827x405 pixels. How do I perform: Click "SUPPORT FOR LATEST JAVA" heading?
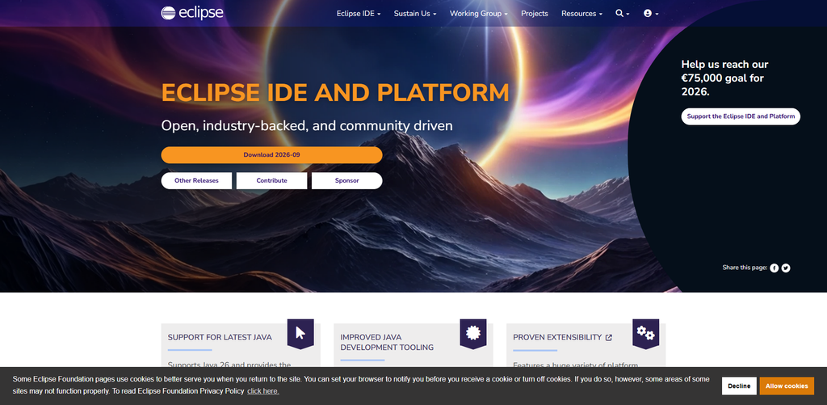pyautogui.click(x=220, y=337)
